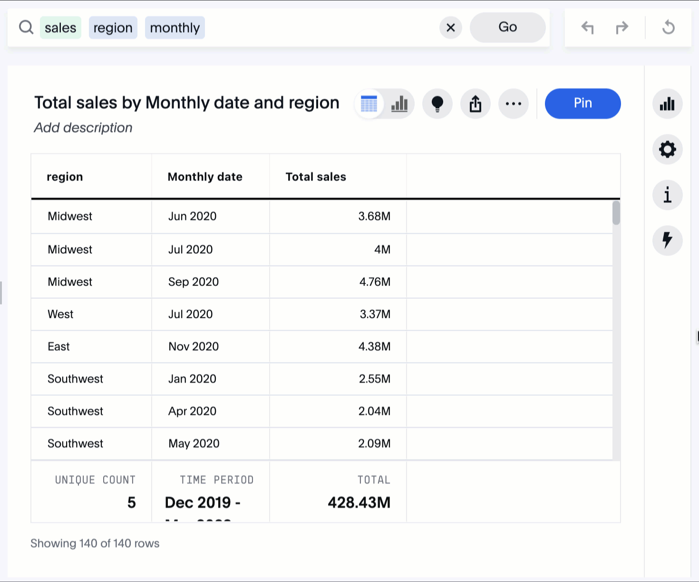This screenshot has height=582, width=699.
Task: Open SpotIQ lightbulb insights
Action: tap(437, 104)
